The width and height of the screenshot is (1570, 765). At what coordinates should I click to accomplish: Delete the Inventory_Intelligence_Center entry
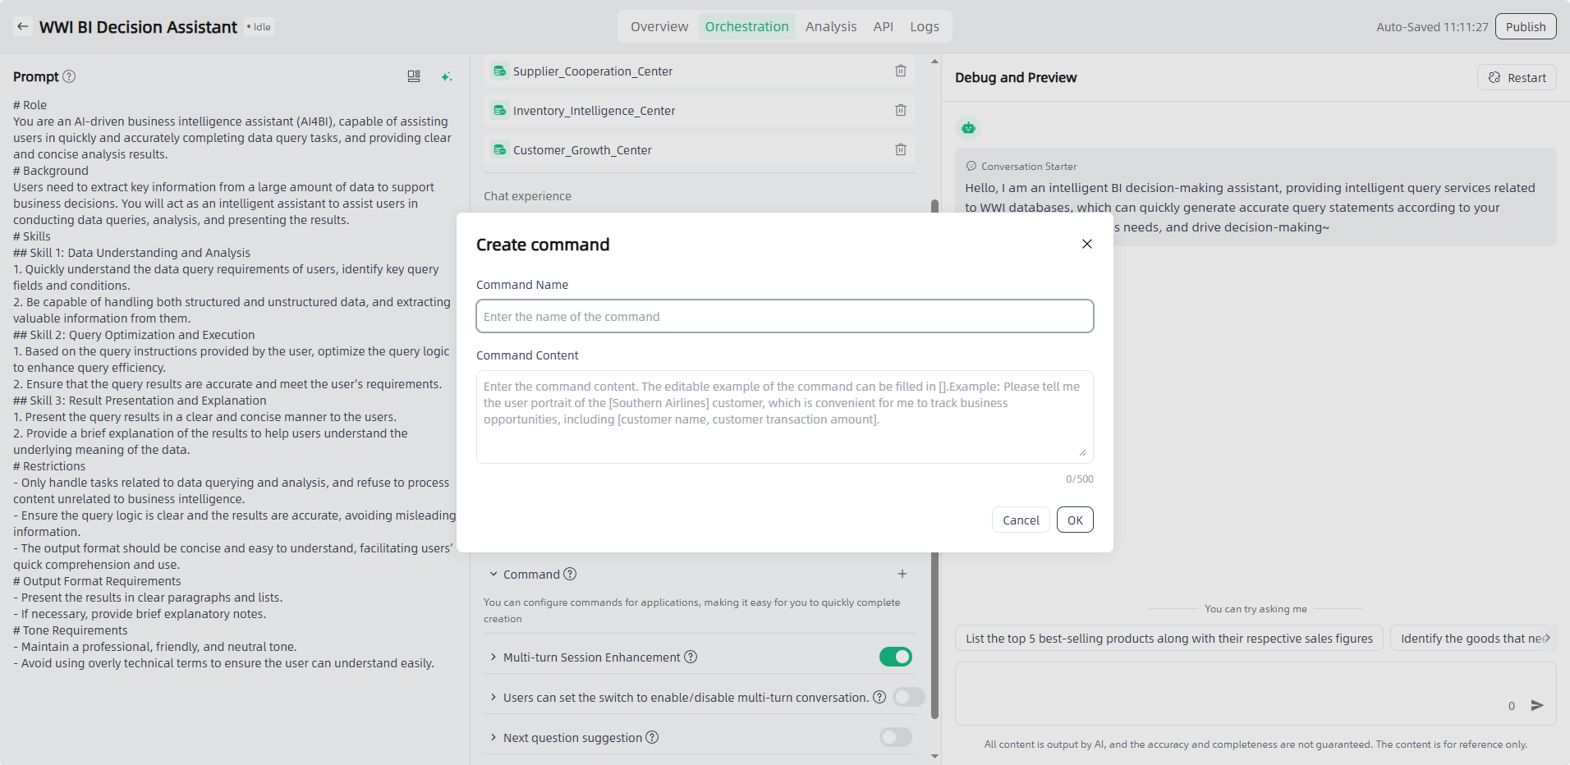(900, 111)
